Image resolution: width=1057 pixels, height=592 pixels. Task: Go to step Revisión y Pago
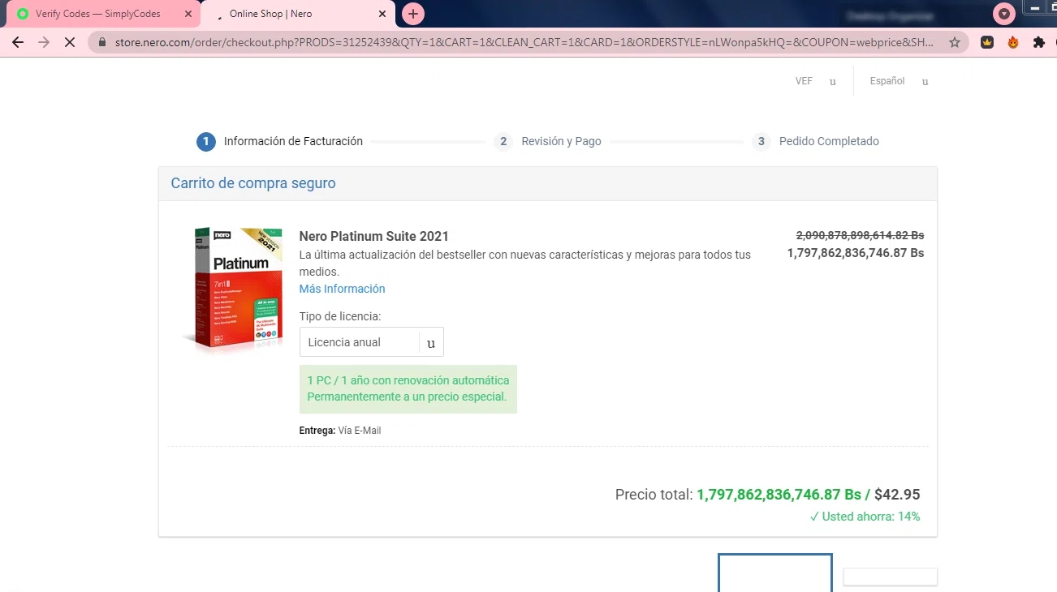548,141
